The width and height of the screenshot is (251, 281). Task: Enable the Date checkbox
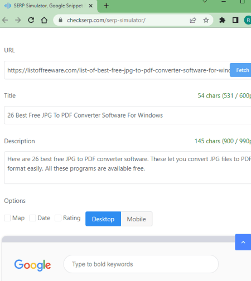point(33,218)
